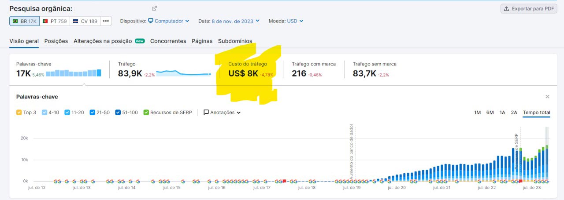Click the Tráfego 83,9K metric

pos(130,73)
